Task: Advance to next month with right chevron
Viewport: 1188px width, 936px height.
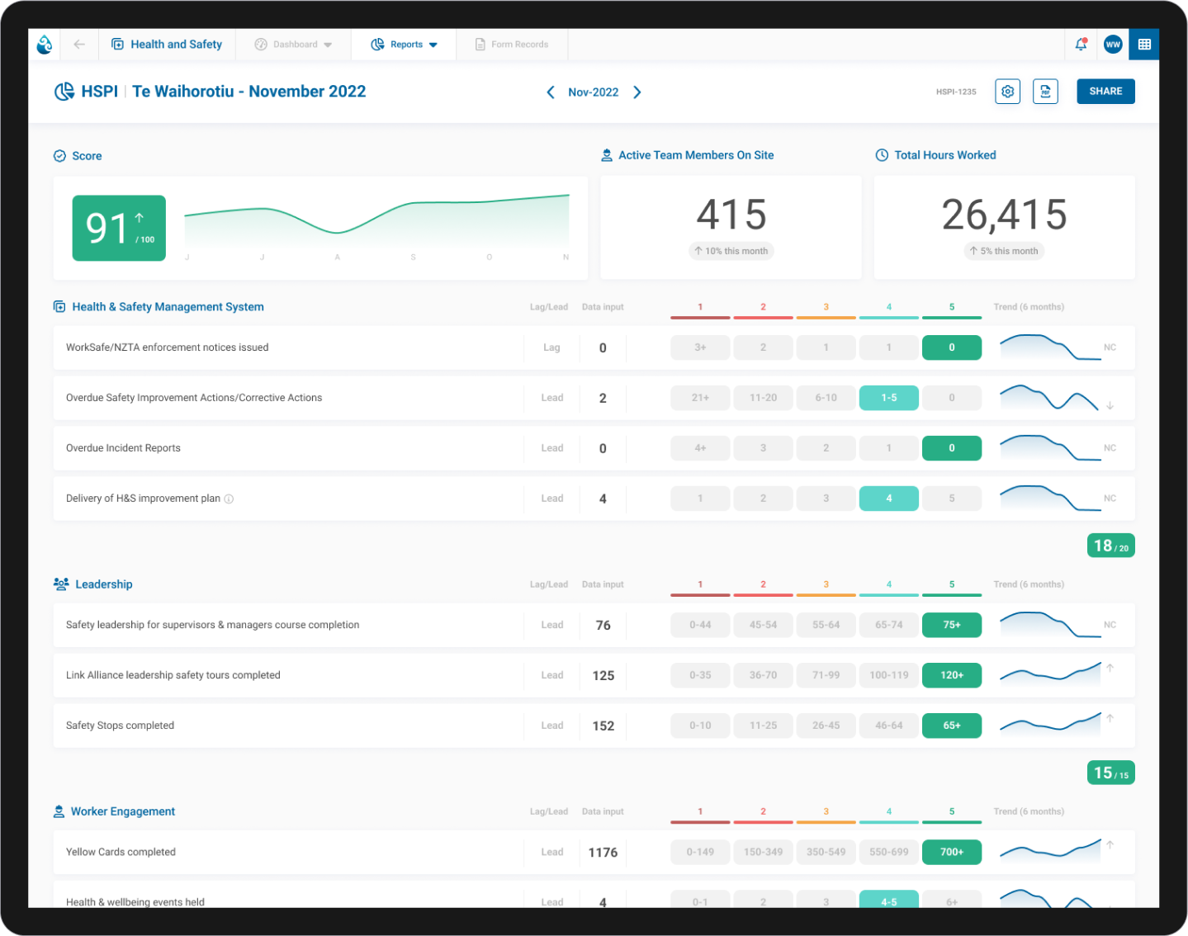Action: [x=637, y=92]
